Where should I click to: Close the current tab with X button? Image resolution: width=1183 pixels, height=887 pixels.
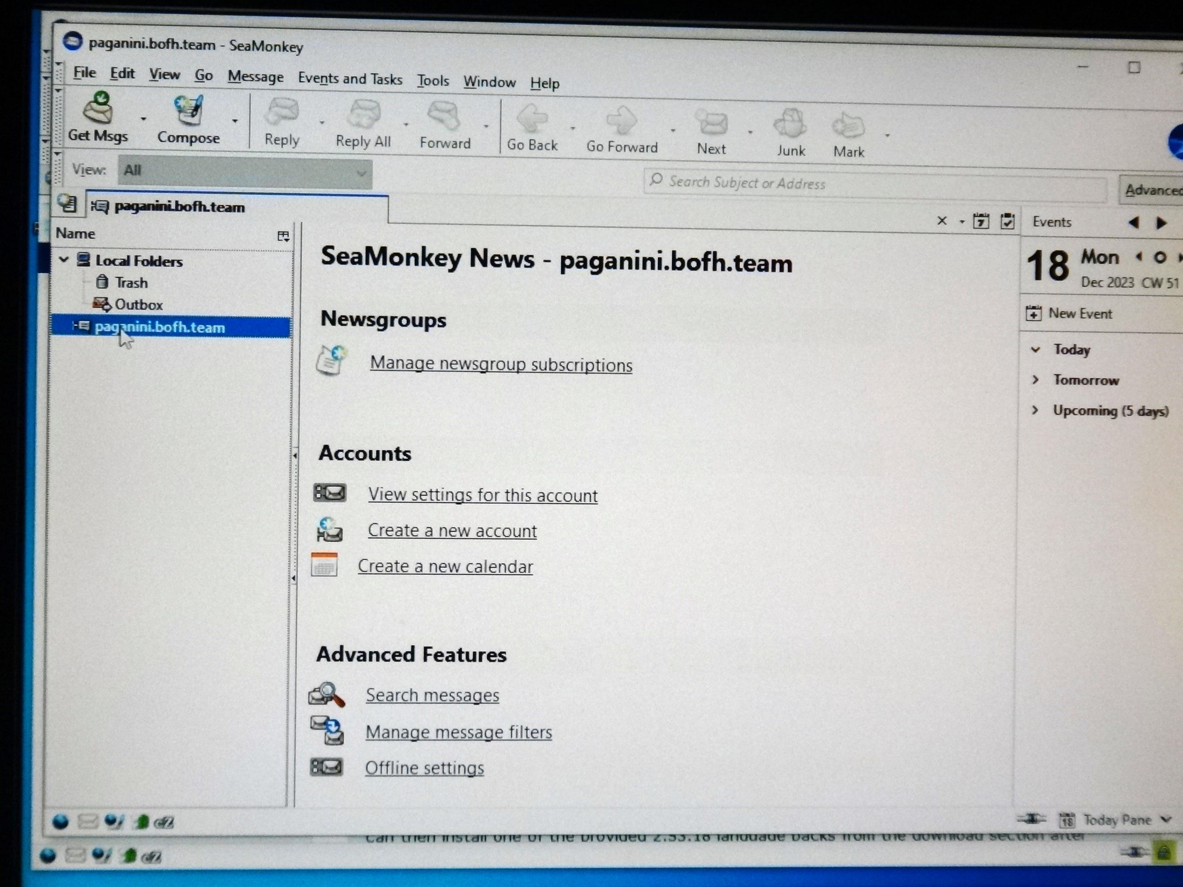click(x=942, y=220)
